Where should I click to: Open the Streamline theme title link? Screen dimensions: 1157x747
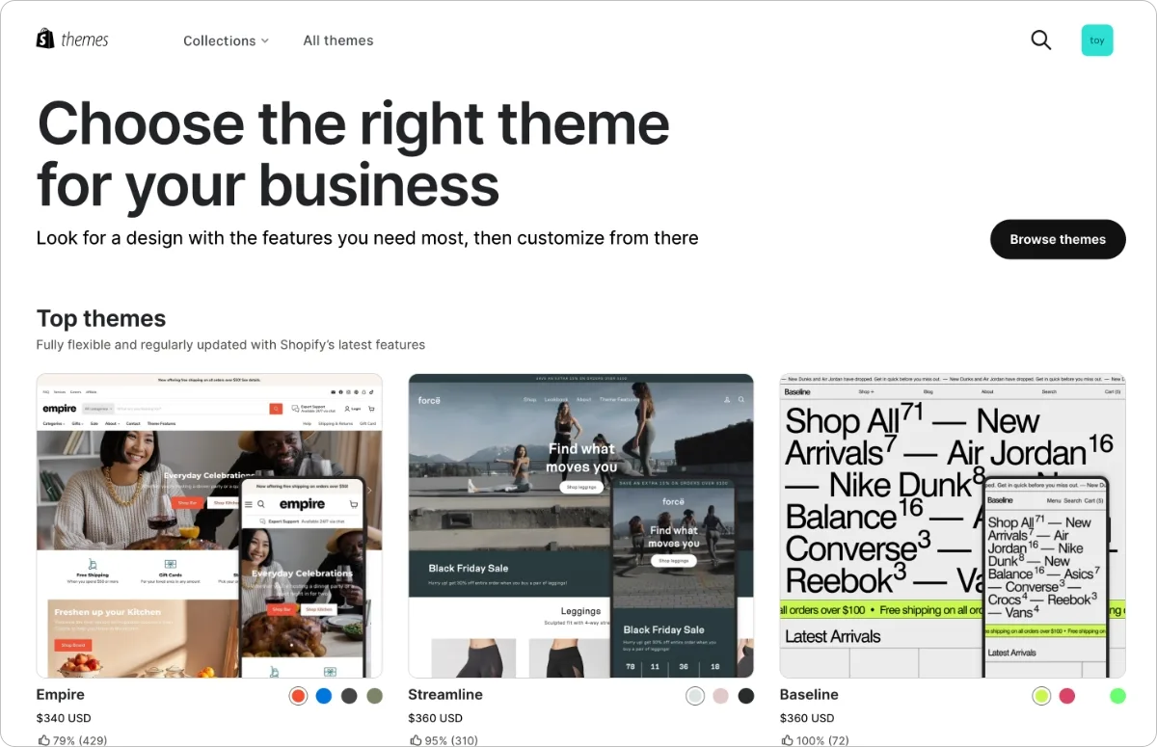[x=445, y=694]
